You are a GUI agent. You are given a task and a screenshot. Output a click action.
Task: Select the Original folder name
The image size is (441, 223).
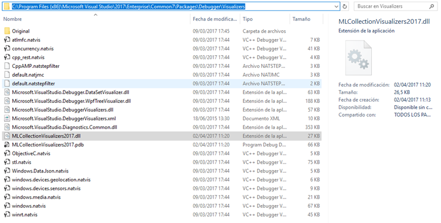pos(20,31)
